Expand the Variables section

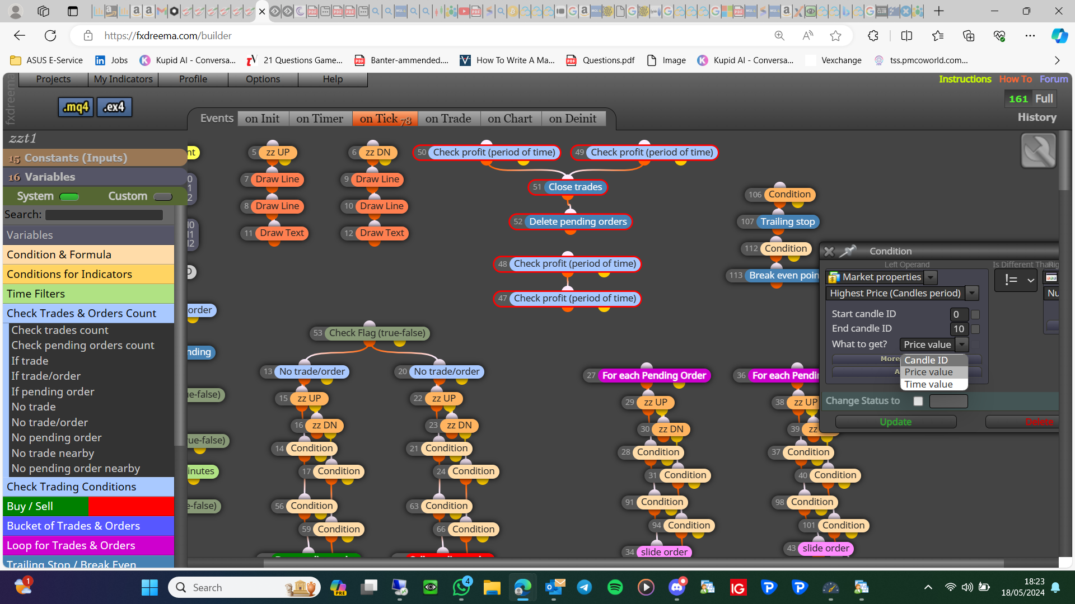point(95,177)
